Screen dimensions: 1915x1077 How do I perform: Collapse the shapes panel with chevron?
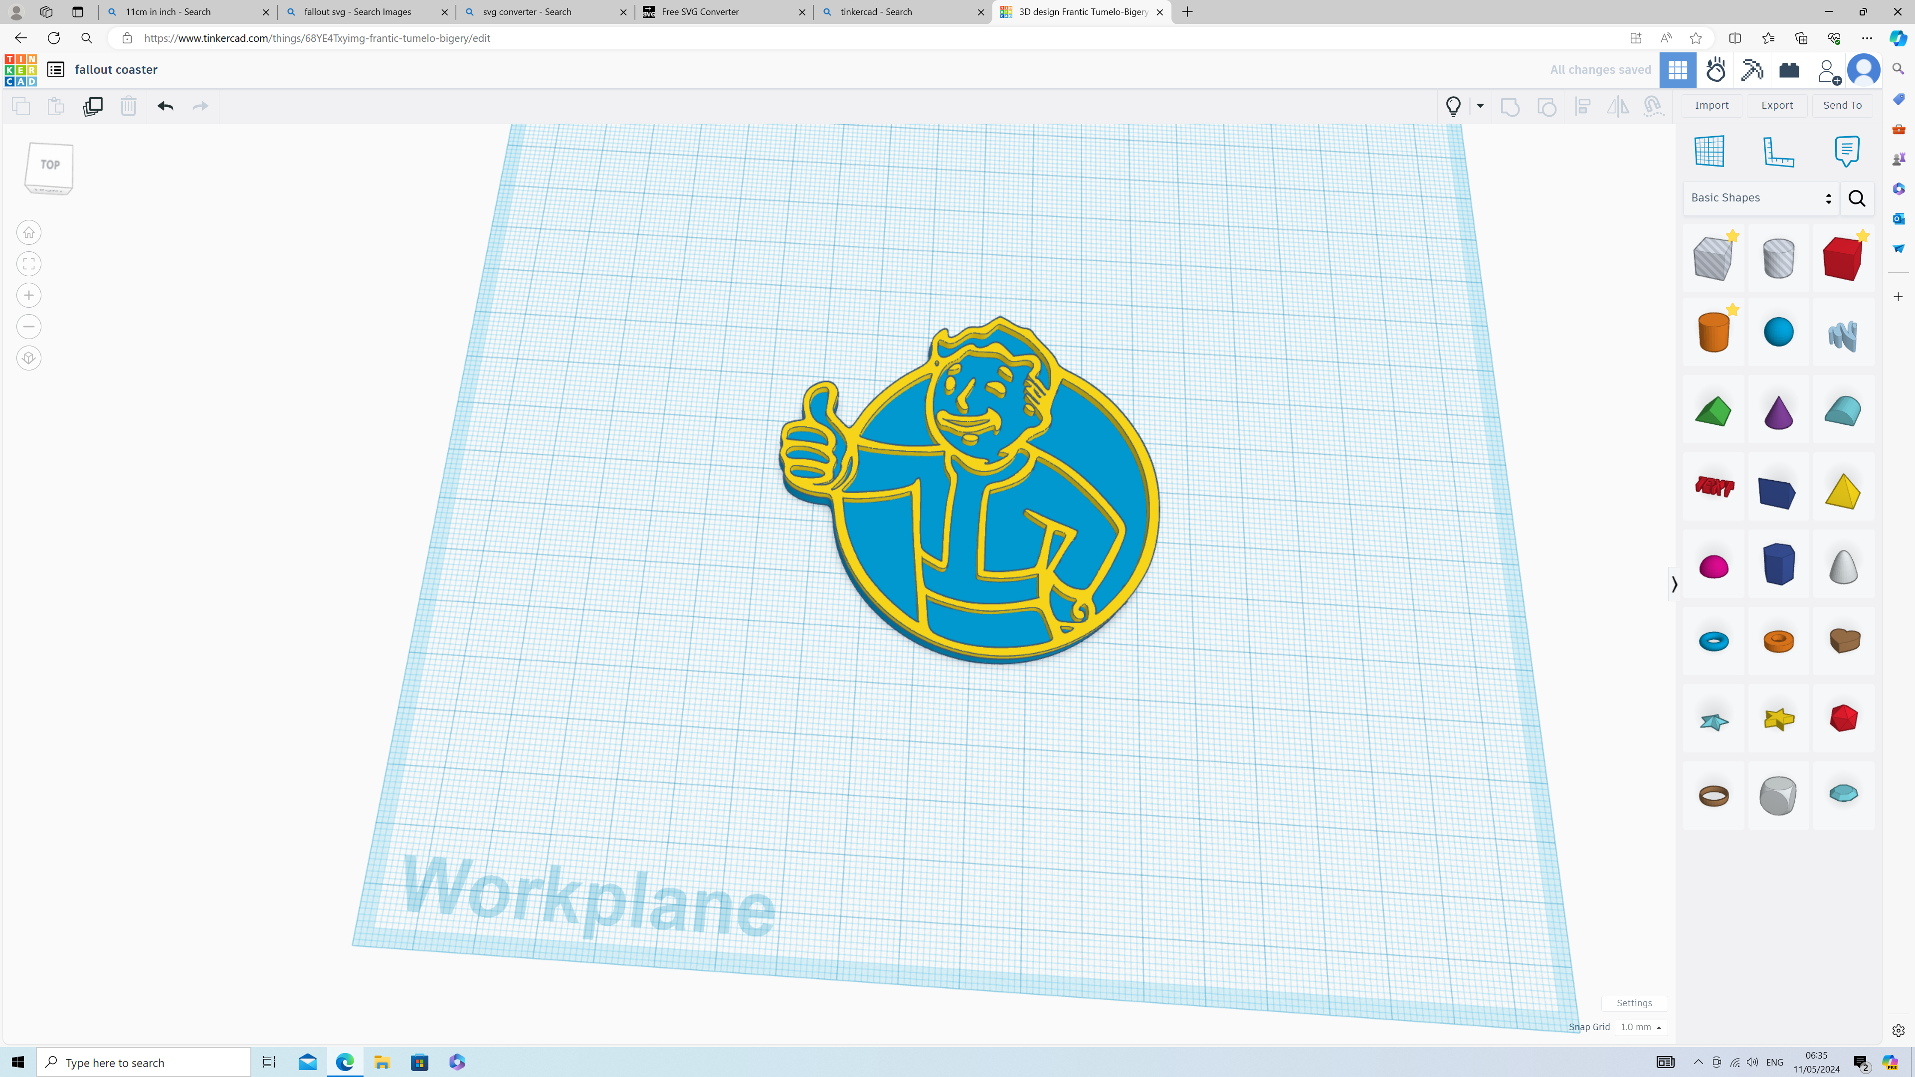(1674, 584)
